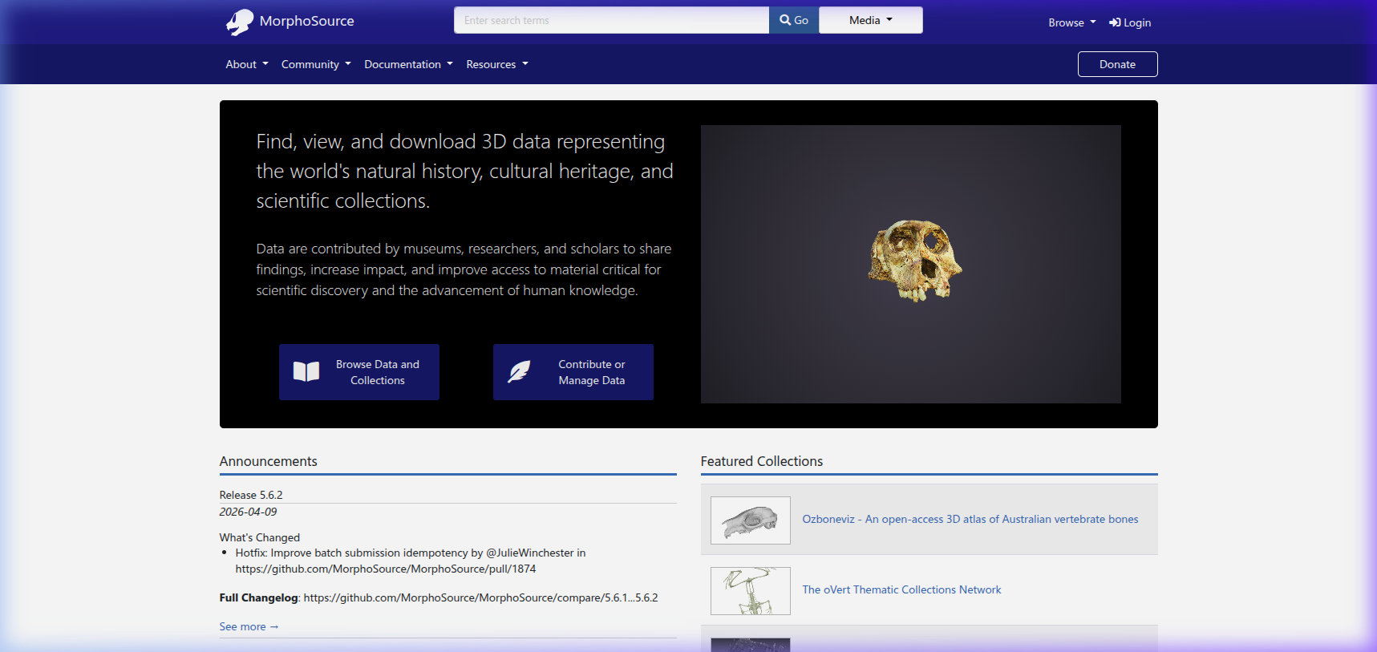Open the MorphoSource home text link

[x=306, y=21]
